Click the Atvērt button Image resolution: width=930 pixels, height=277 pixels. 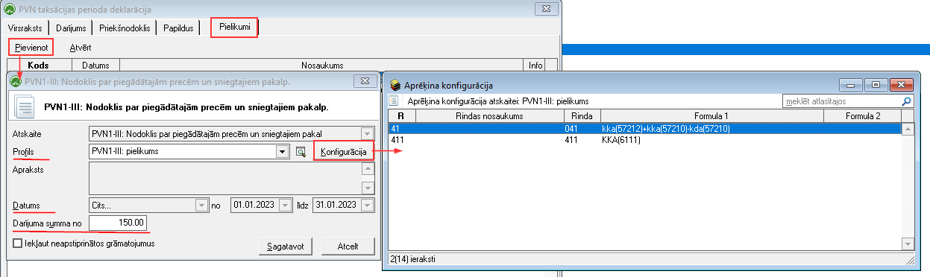(x=81, y=48)
